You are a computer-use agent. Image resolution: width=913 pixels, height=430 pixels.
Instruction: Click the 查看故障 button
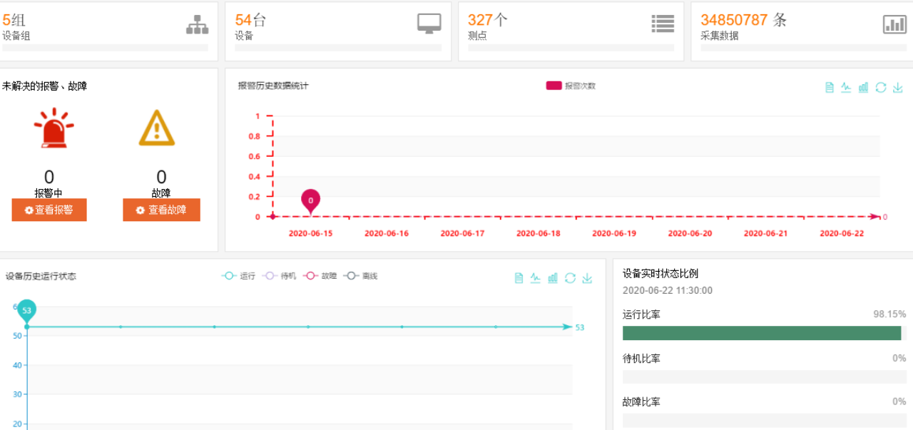coord(161,210)
